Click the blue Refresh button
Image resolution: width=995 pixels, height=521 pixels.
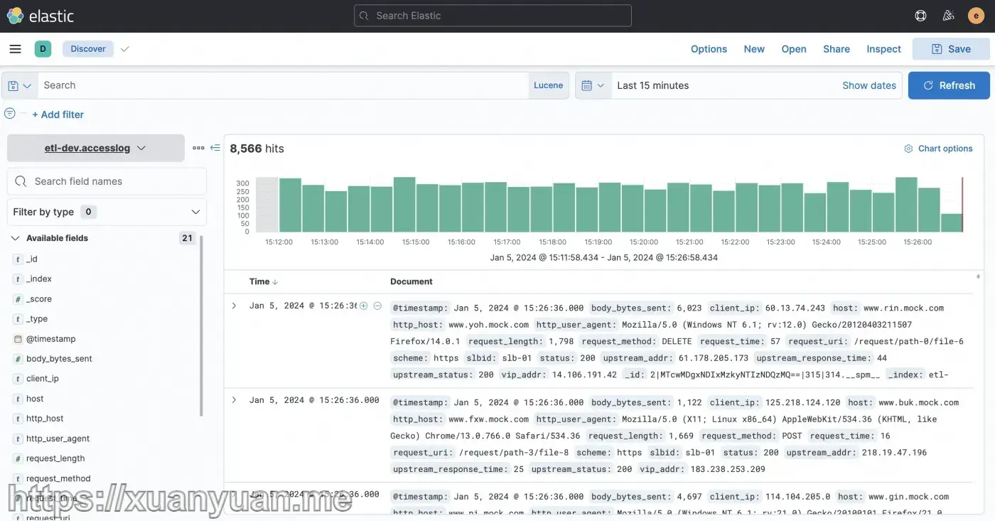(x=949, y=85)
